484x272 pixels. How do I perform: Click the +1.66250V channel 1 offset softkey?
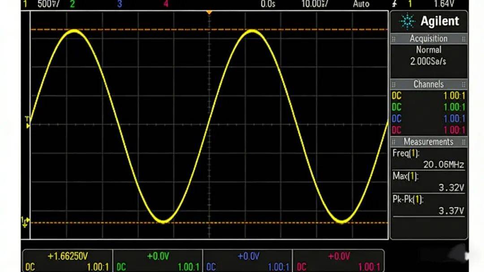point(67,261)
